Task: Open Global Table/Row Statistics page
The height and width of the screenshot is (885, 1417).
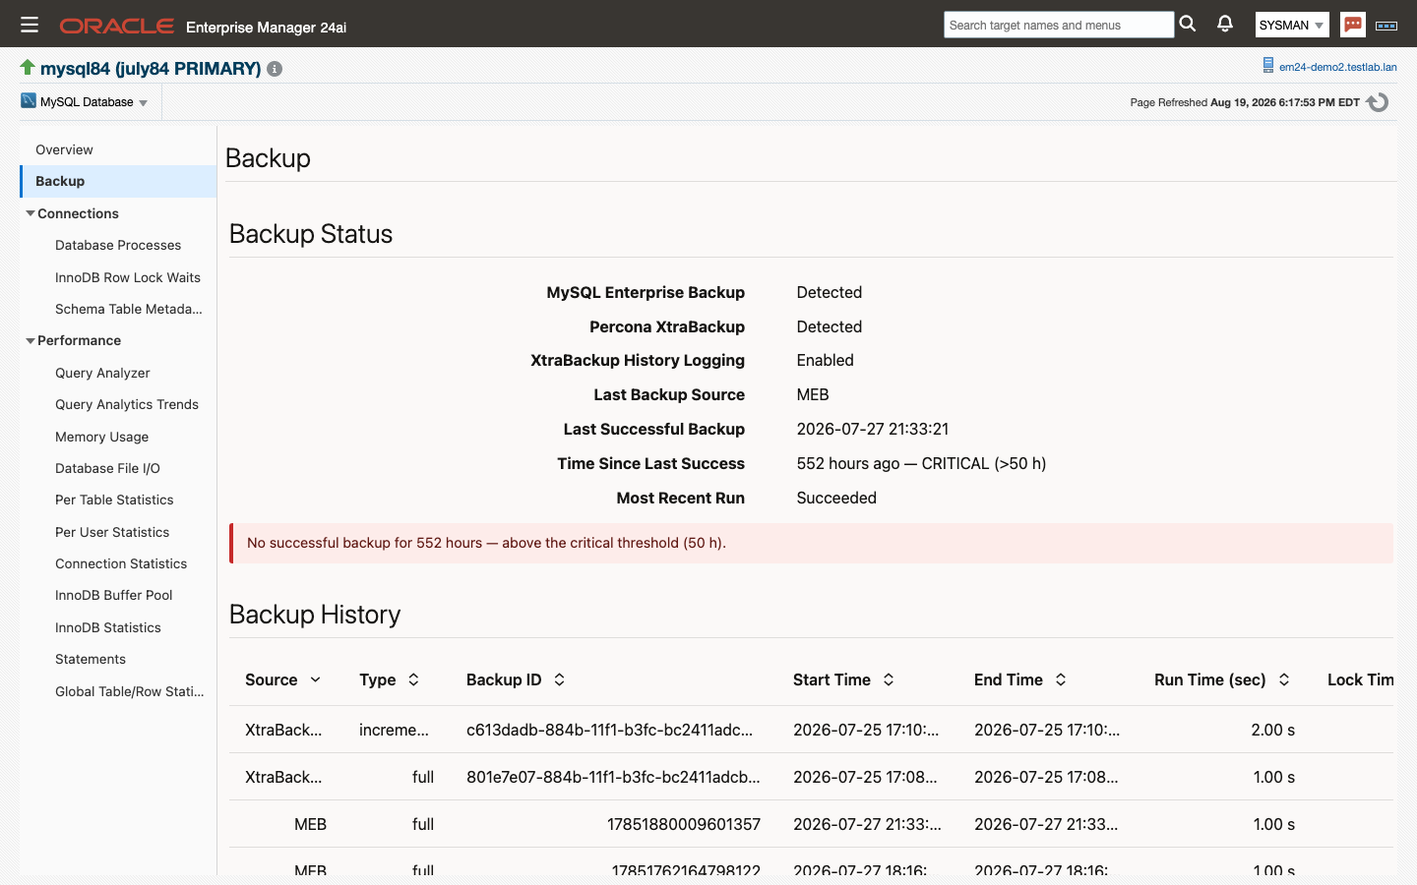Action: point(130,691)
